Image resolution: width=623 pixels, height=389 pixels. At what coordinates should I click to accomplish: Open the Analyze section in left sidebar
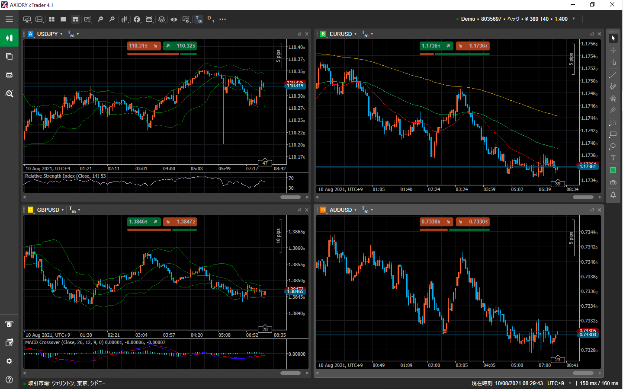9,93
